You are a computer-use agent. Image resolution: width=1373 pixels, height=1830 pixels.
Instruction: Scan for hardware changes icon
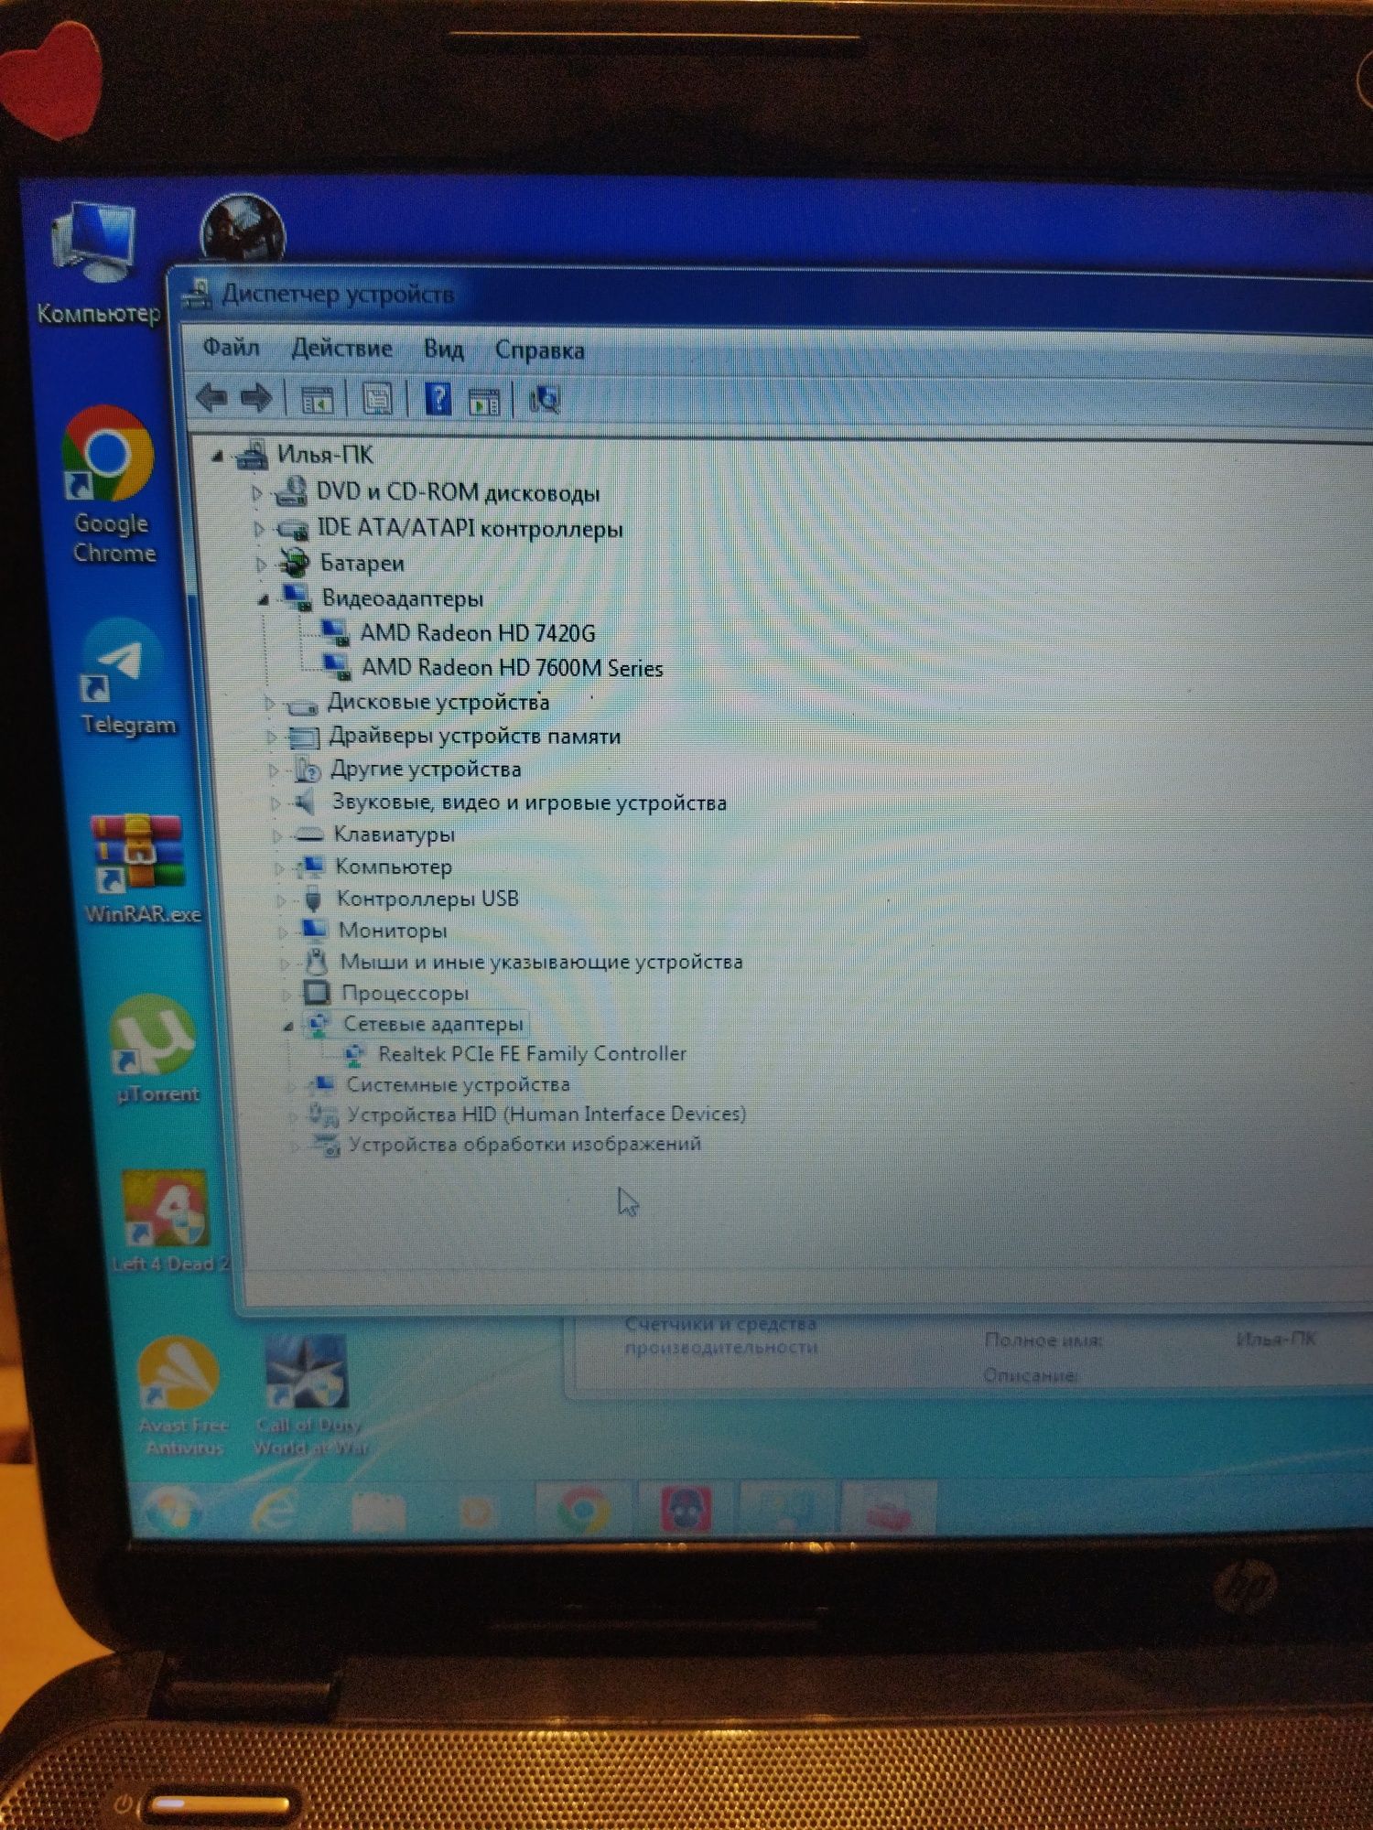(545, 400)
